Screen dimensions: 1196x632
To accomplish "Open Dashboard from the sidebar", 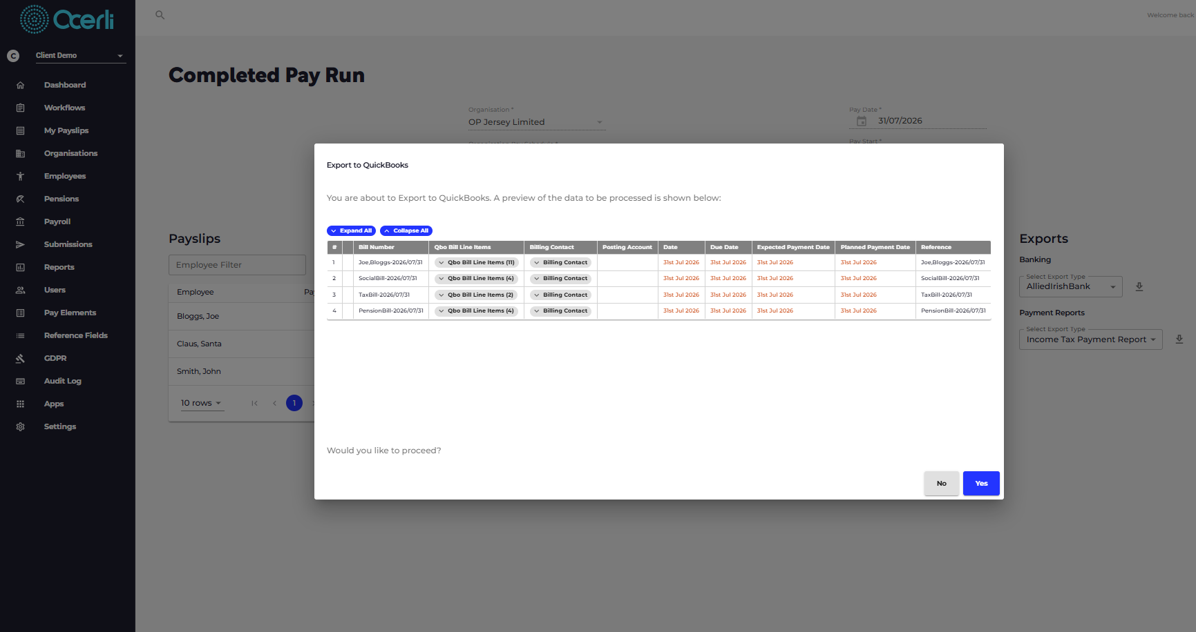I will pos(65,85).
